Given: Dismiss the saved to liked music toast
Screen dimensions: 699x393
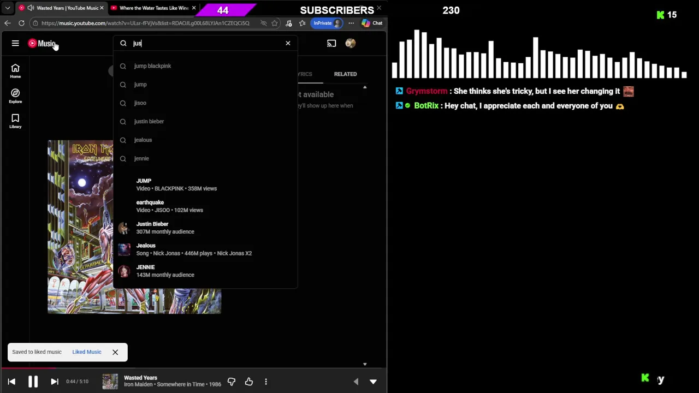Looking at the screenshot, I should coord(115,352).
